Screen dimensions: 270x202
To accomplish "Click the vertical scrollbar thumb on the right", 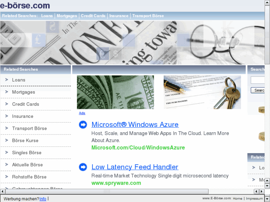I will coord(267,35).
